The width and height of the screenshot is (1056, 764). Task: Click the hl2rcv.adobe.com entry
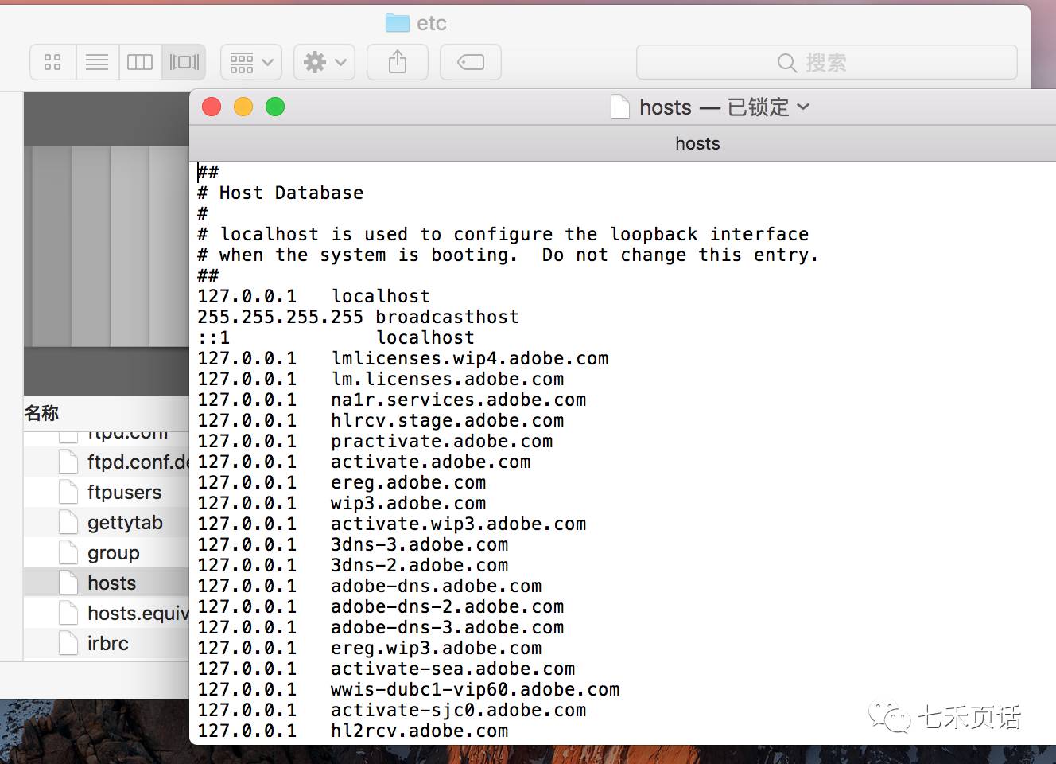420,731
